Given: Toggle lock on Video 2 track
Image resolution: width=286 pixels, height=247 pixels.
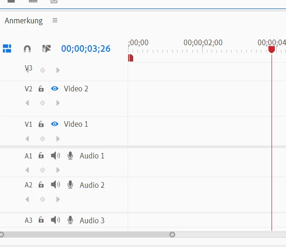Looking at the screenshot, I should click(41, 89).
